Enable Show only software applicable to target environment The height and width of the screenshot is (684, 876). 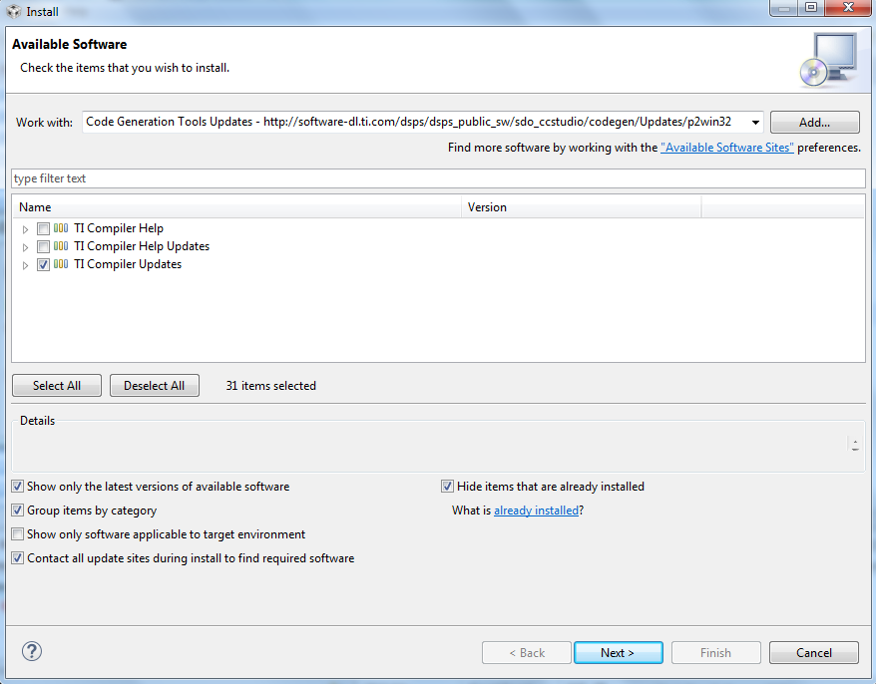[x=18, y=534]
